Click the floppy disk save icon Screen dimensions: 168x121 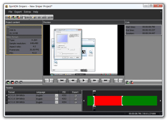[24, 17]
